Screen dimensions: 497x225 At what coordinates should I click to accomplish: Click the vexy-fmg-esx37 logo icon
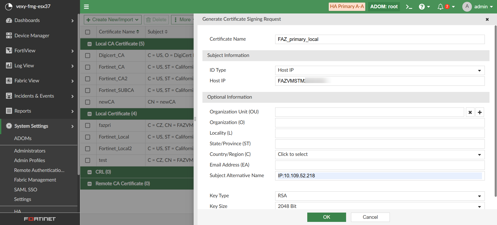[9, 6]
